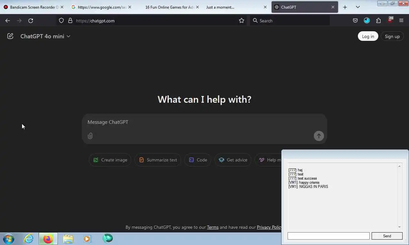Screen dimensions: 409x245
Task: Switch to the google.com search tab
Action: tap(102, 7)
